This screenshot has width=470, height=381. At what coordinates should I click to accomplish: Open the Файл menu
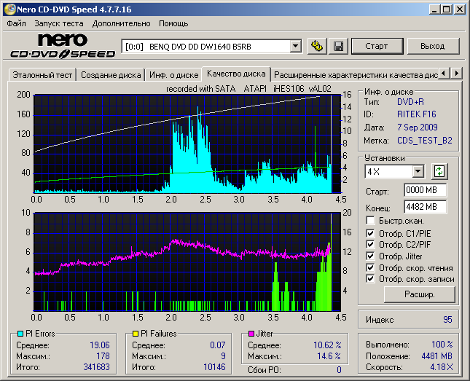tap(16, 23)
